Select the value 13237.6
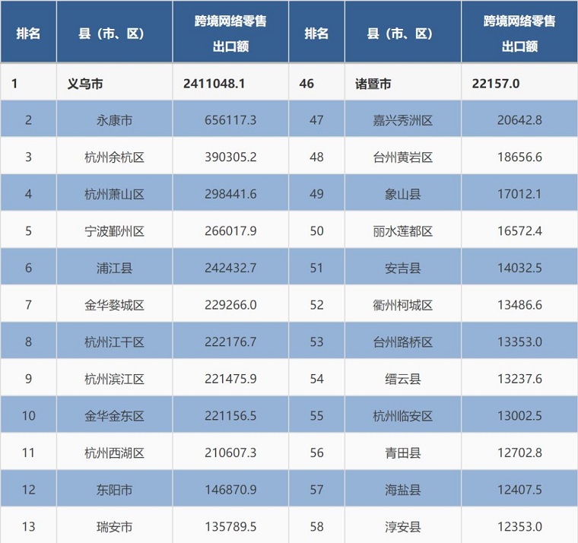 click(519, 379)
